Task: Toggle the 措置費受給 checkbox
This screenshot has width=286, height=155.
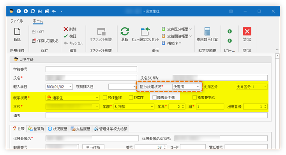Action: coord(194,98)
